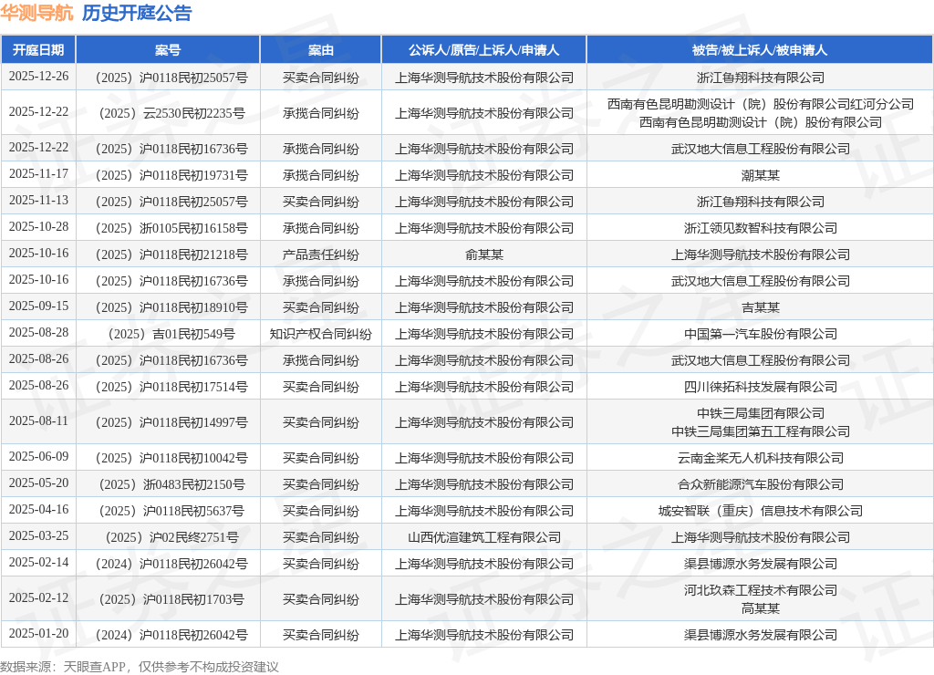Image resolution: width=934 pixels, height=675 pixels.
Task: Click defendant 中国第一汽车股份有限公司
Action: point(761,334)
